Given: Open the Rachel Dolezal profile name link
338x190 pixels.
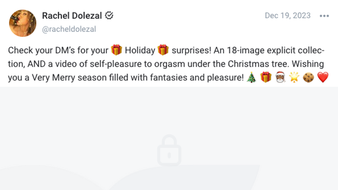Looking at the screenshot, I should 72,16.
